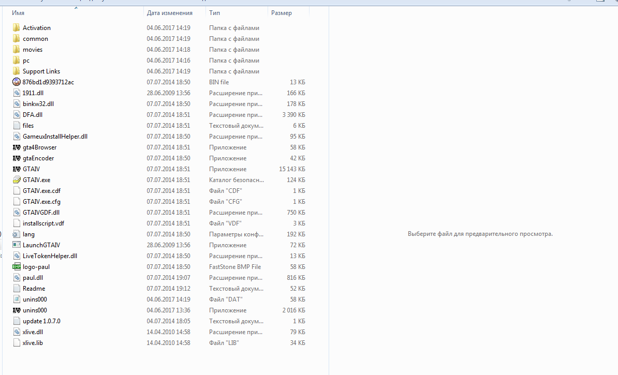This screenshot has height=375, width=618.
Task: Click the gtaEncoder application icon
Action: pyautogui.click(x=17, y=158)
